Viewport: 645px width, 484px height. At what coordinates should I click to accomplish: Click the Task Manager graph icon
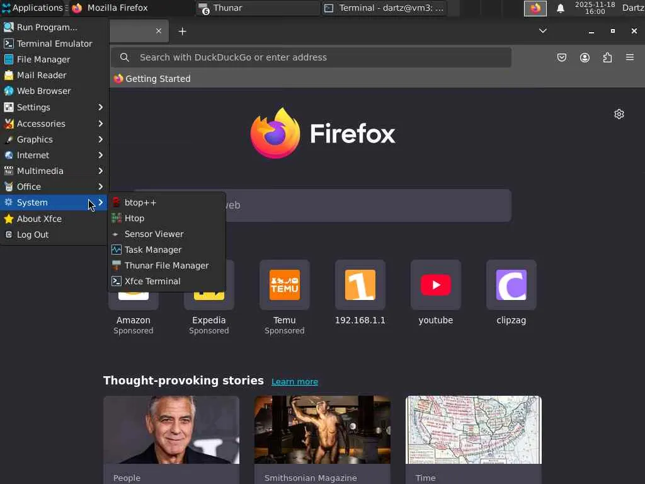(117, 250)
